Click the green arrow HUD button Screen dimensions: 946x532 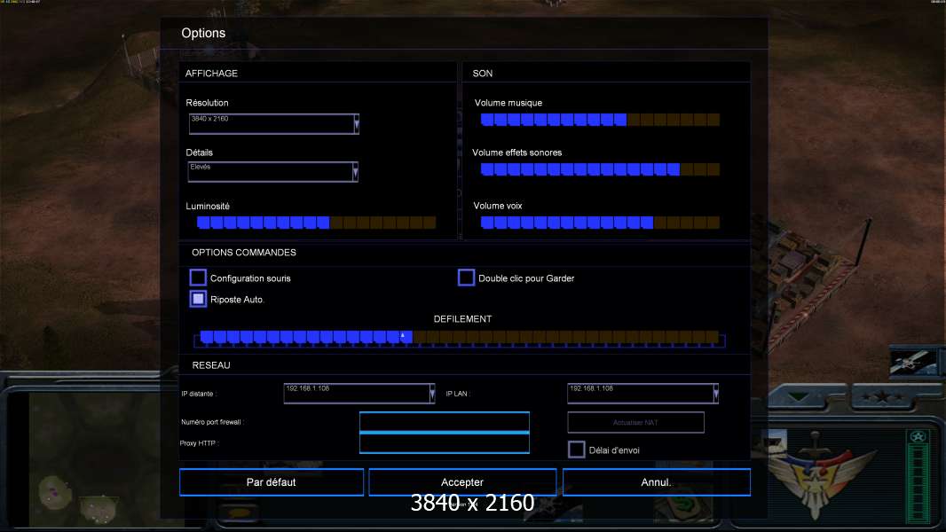click(x=799, y=396)
